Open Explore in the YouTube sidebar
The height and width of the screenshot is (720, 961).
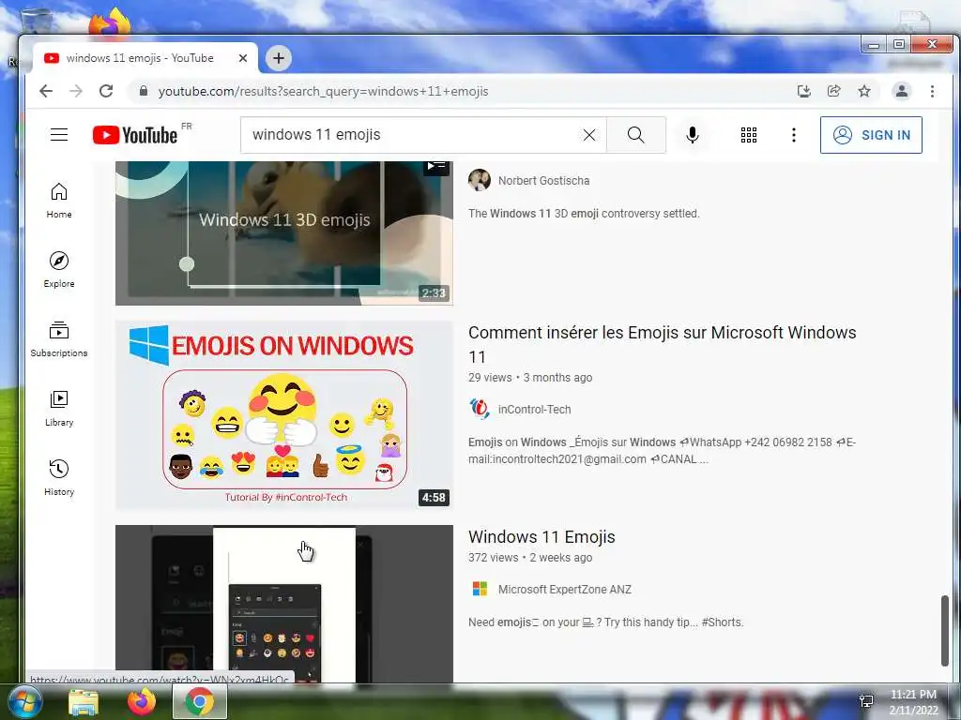[59, 270]
